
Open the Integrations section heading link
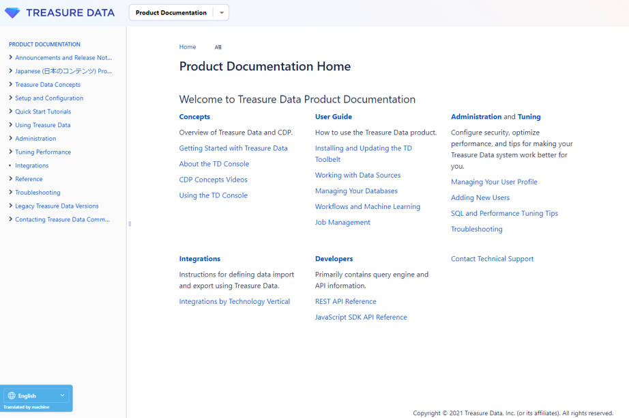click(x=200, y=259)
